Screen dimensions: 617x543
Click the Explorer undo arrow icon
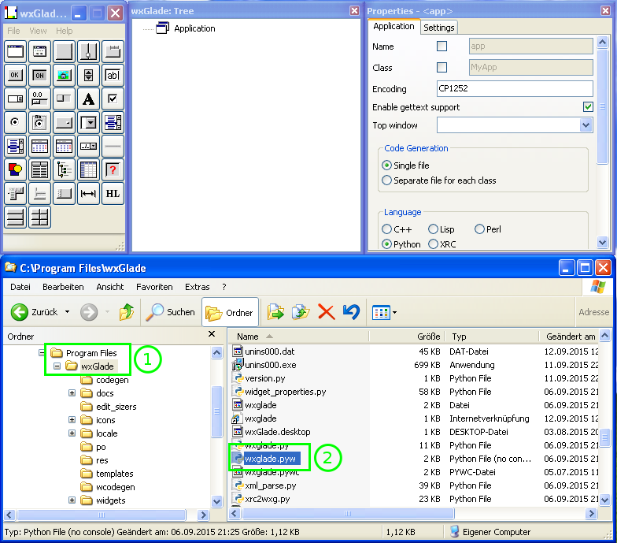[351, 312]
